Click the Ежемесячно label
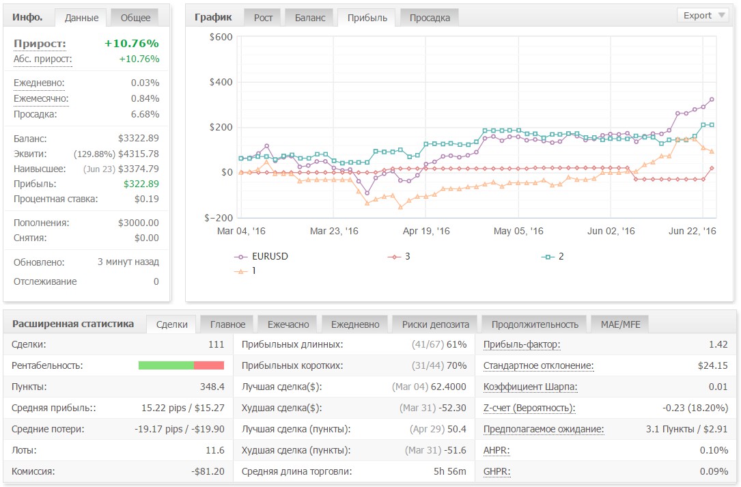 point(41,98)
